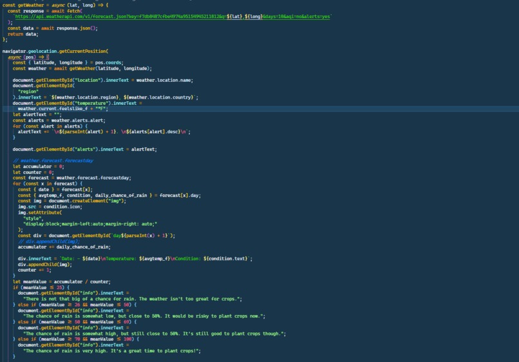Click the getElementById("location") innerText line
Image resolution: width=519 pixels, height=362 pixels.
point(102,80)
